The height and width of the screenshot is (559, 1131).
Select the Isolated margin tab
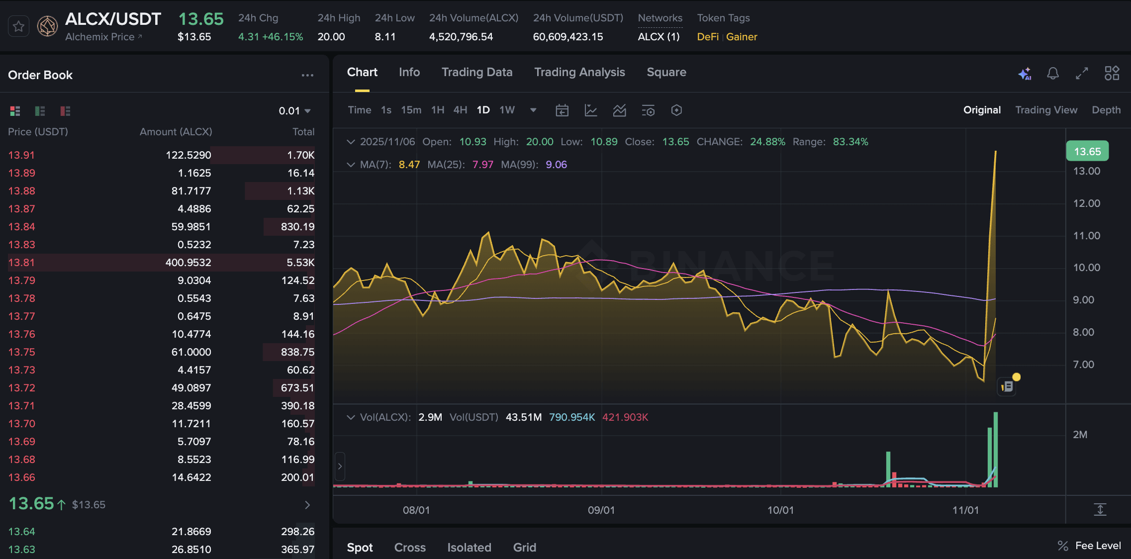coord(469,547)
